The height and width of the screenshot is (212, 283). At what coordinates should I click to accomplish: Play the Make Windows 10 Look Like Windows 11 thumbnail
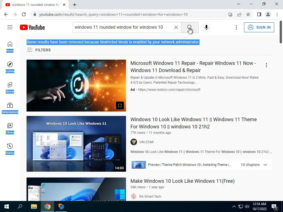coord(76,189)
